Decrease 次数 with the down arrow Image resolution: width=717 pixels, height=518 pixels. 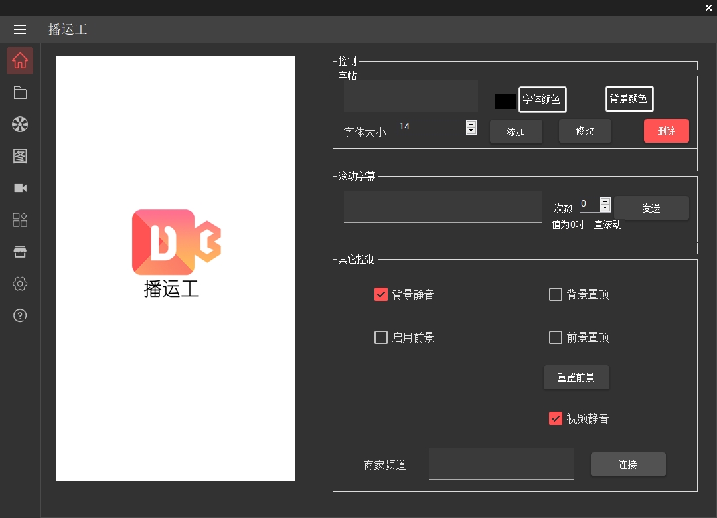pyautogui.click(x=605, y=209)
